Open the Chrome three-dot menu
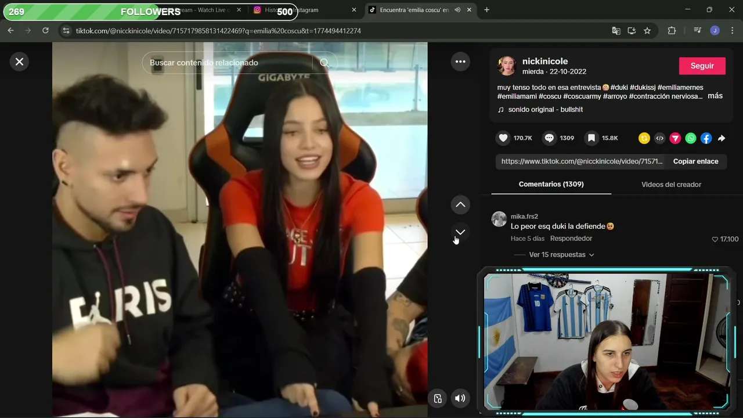Image resolution: width=743 pixels, height=418 pixels. (731, 31)
